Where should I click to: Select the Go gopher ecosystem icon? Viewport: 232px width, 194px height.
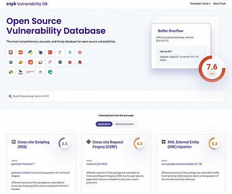[70, 52]
